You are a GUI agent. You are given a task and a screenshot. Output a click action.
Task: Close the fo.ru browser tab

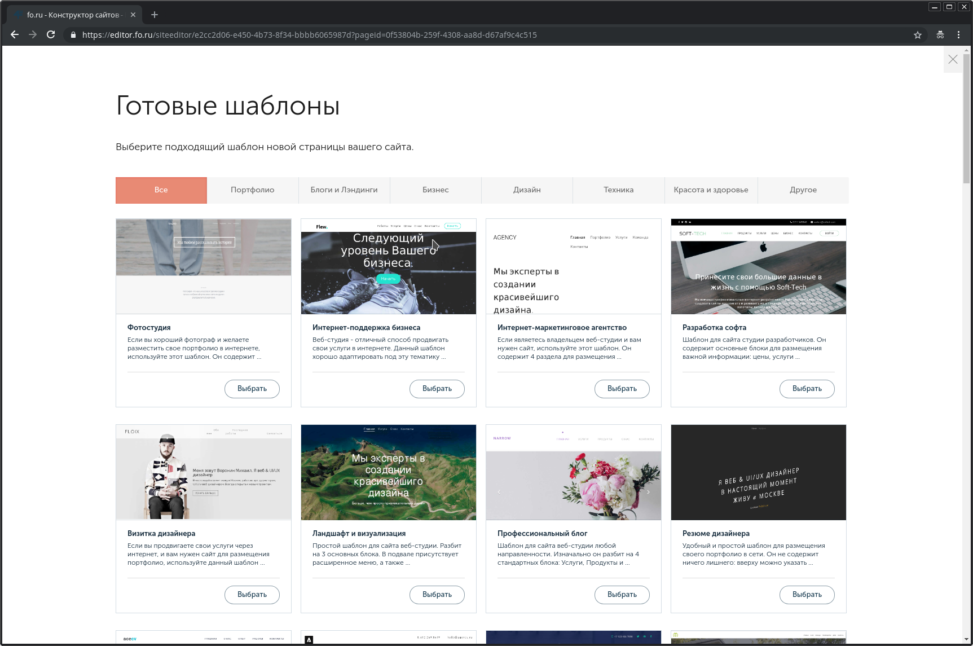pos(133,15)
